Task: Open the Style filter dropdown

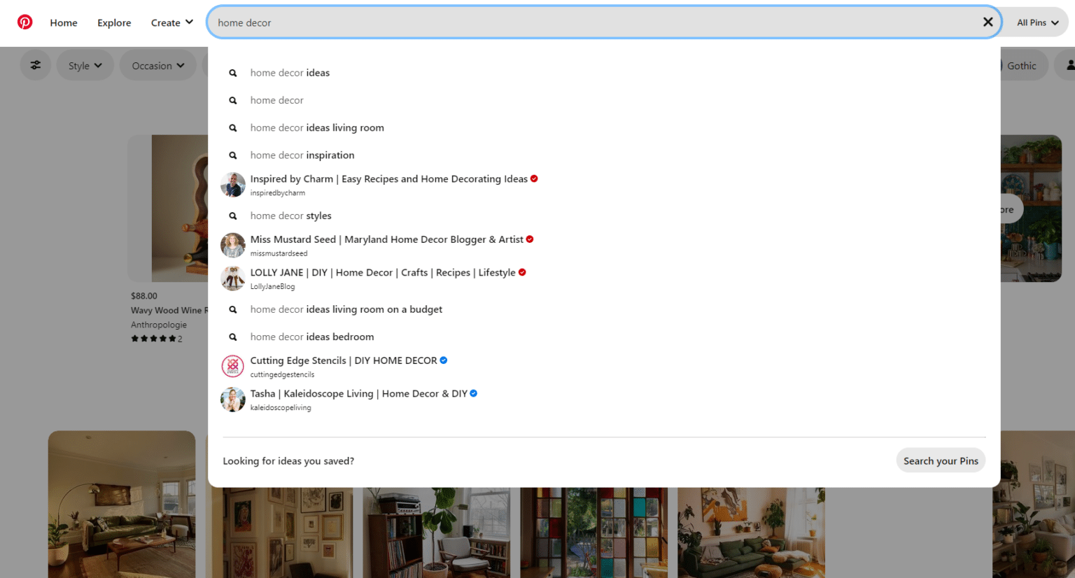Action: click(85, 64)
